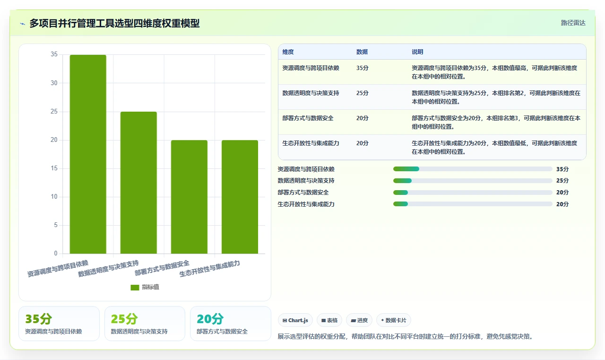Click the y-axis value 35

tap(54, 54)
